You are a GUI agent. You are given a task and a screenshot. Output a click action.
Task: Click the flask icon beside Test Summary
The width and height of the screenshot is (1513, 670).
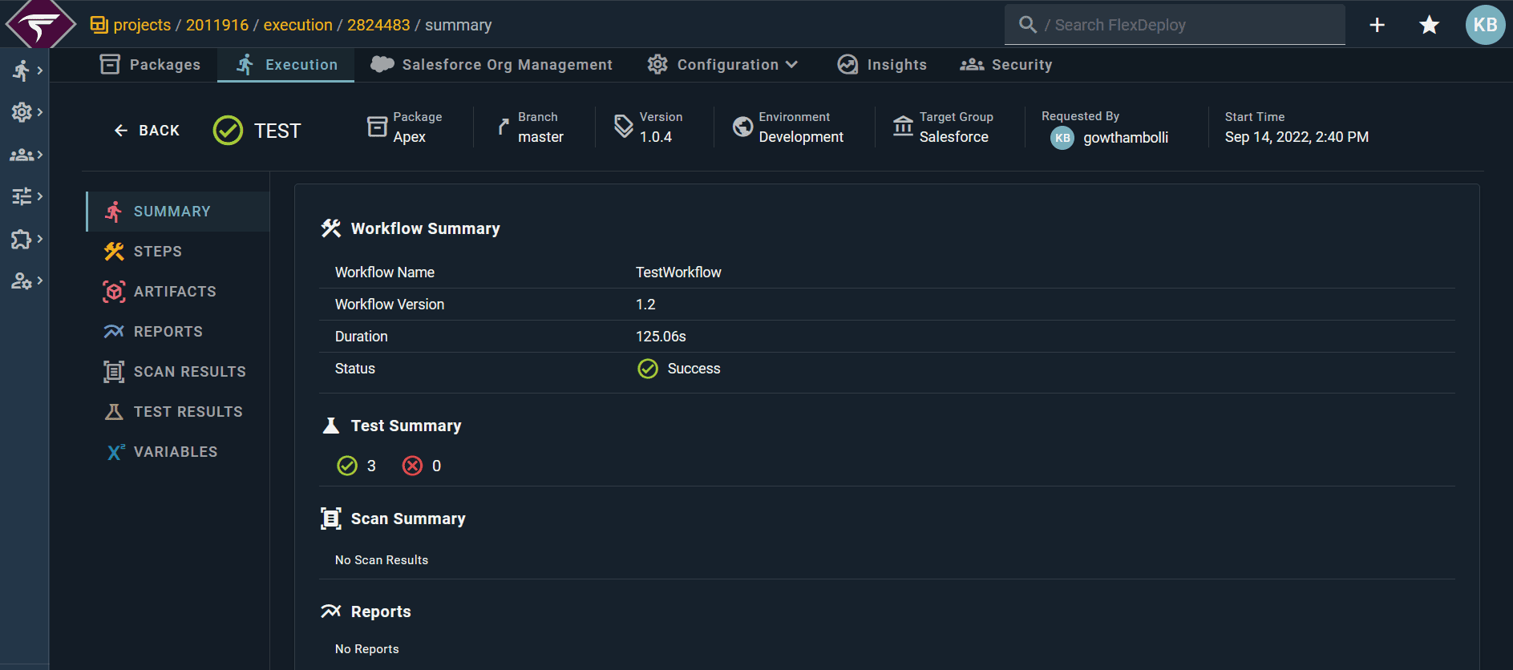(x=330, y=426)
